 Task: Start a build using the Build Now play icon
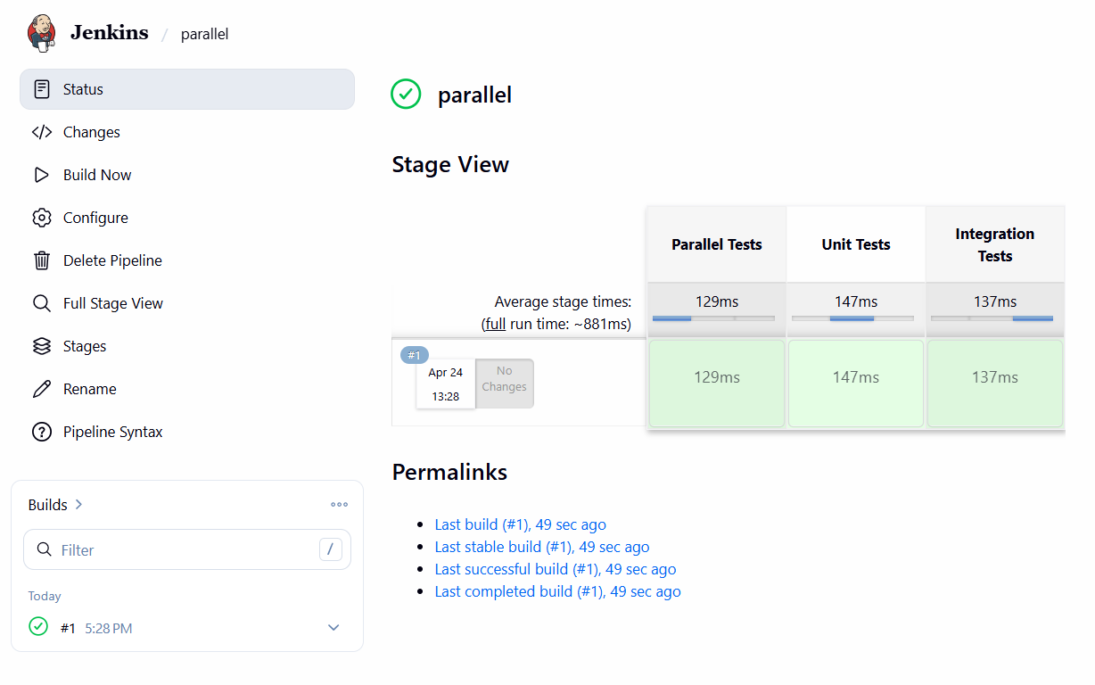[x=42, y=175]
